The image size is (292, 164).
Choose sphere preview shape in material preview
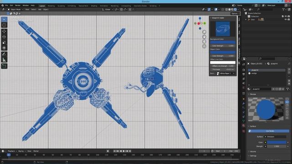coord(287,102)
